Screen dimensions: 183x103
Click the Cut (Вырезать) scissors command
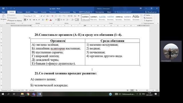[11, 15]
